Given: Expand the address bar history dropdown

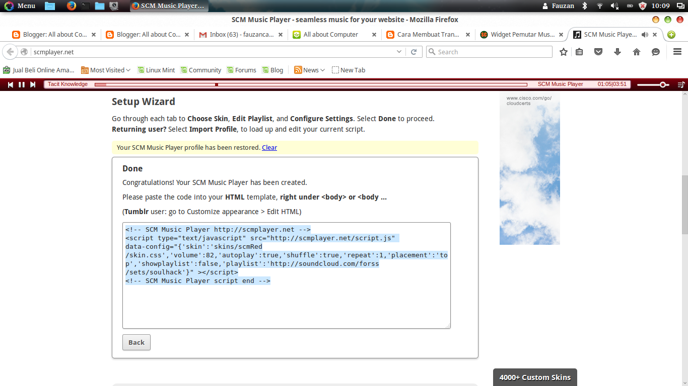Looking at the screenshot, I should click(x=399, y=51).
